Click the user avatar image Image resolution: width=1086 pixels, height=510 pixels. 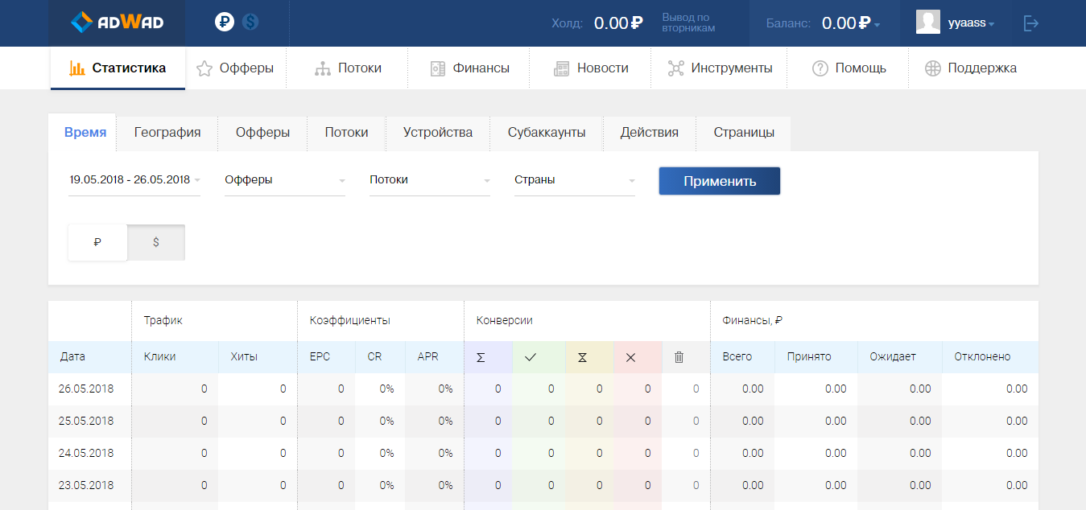[928, 23]
